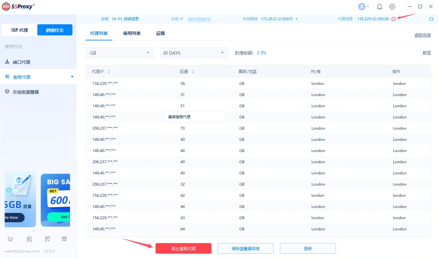The width and height of the screenshot is (438, 258).
Task: Switch to ISP 代理 mode
Action: tap(20, 30)
